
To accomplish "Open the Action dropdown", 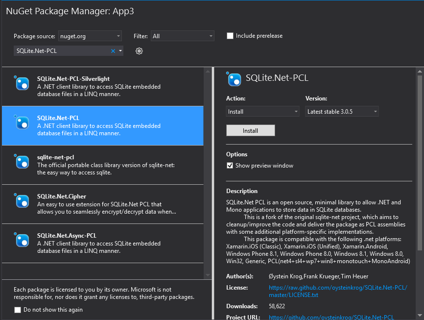I will click(262, 112).
